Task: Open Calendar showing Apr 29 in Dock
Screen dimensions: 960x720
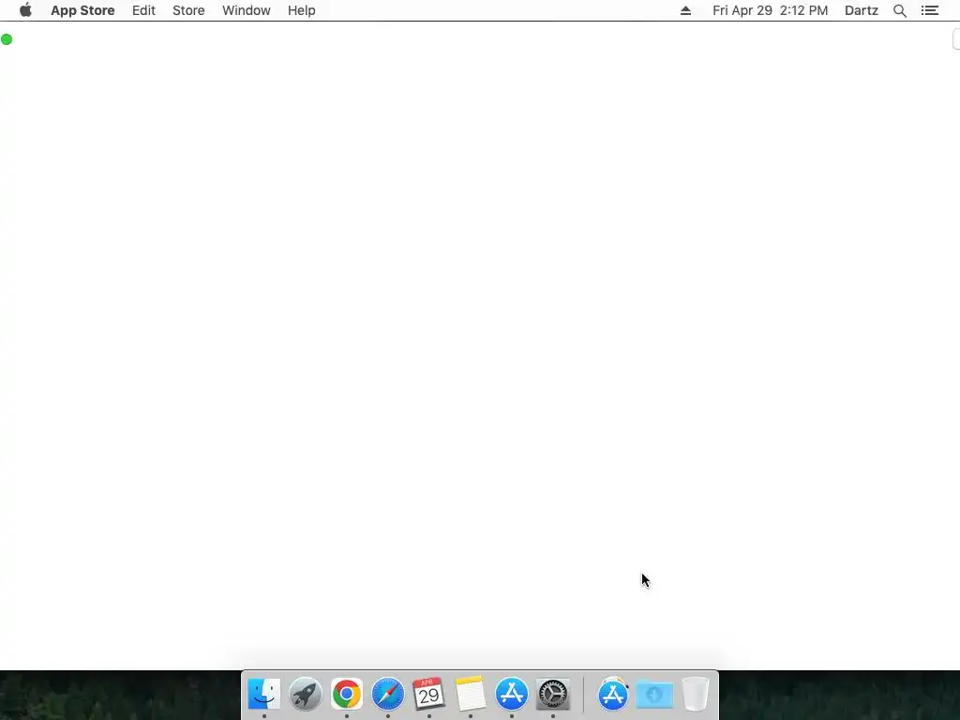Action: [x=428, y=695]
